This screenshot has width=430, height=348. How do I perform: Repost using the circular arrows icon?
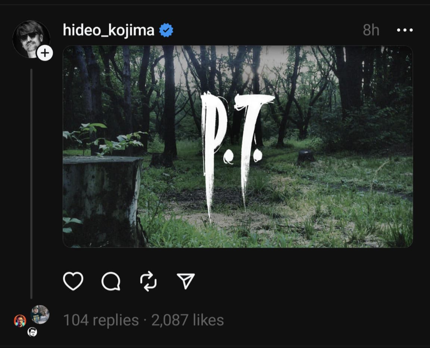[148, 281]
